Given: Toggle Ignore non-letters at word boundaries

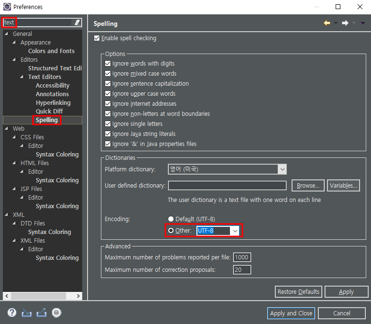Looking at the screenshot, I should coord(108,114).
